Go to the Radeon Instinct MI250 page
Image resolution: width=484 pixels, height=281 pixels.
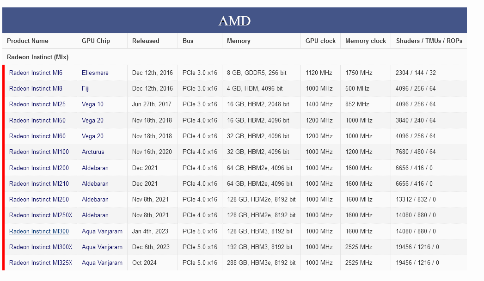tap(39, 199)
